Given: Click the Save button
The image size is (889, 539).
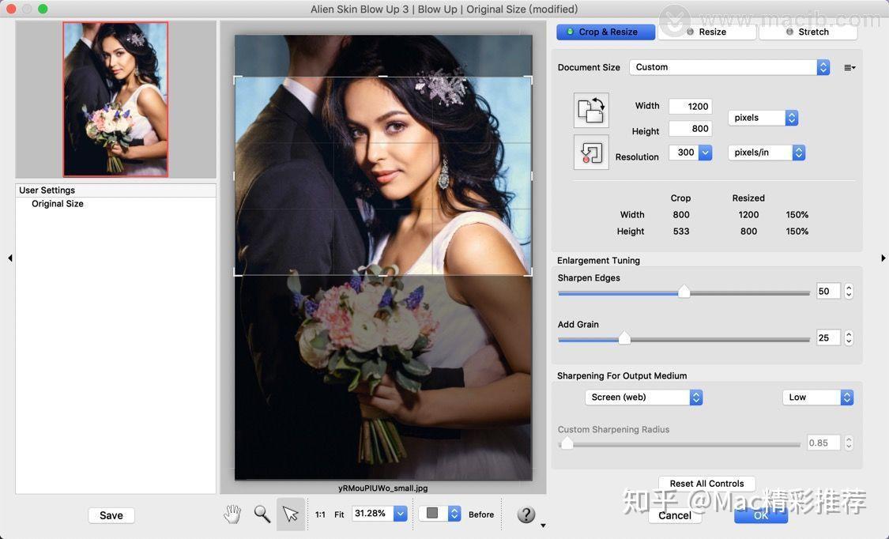Looking at the screenshot, I should (111, 515).
